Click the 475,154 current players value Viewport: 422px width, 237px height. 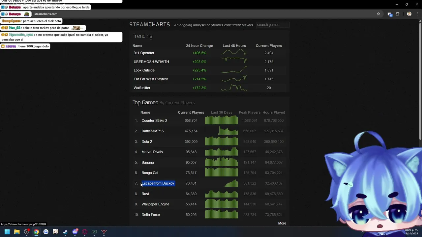(x=191, y=131)
